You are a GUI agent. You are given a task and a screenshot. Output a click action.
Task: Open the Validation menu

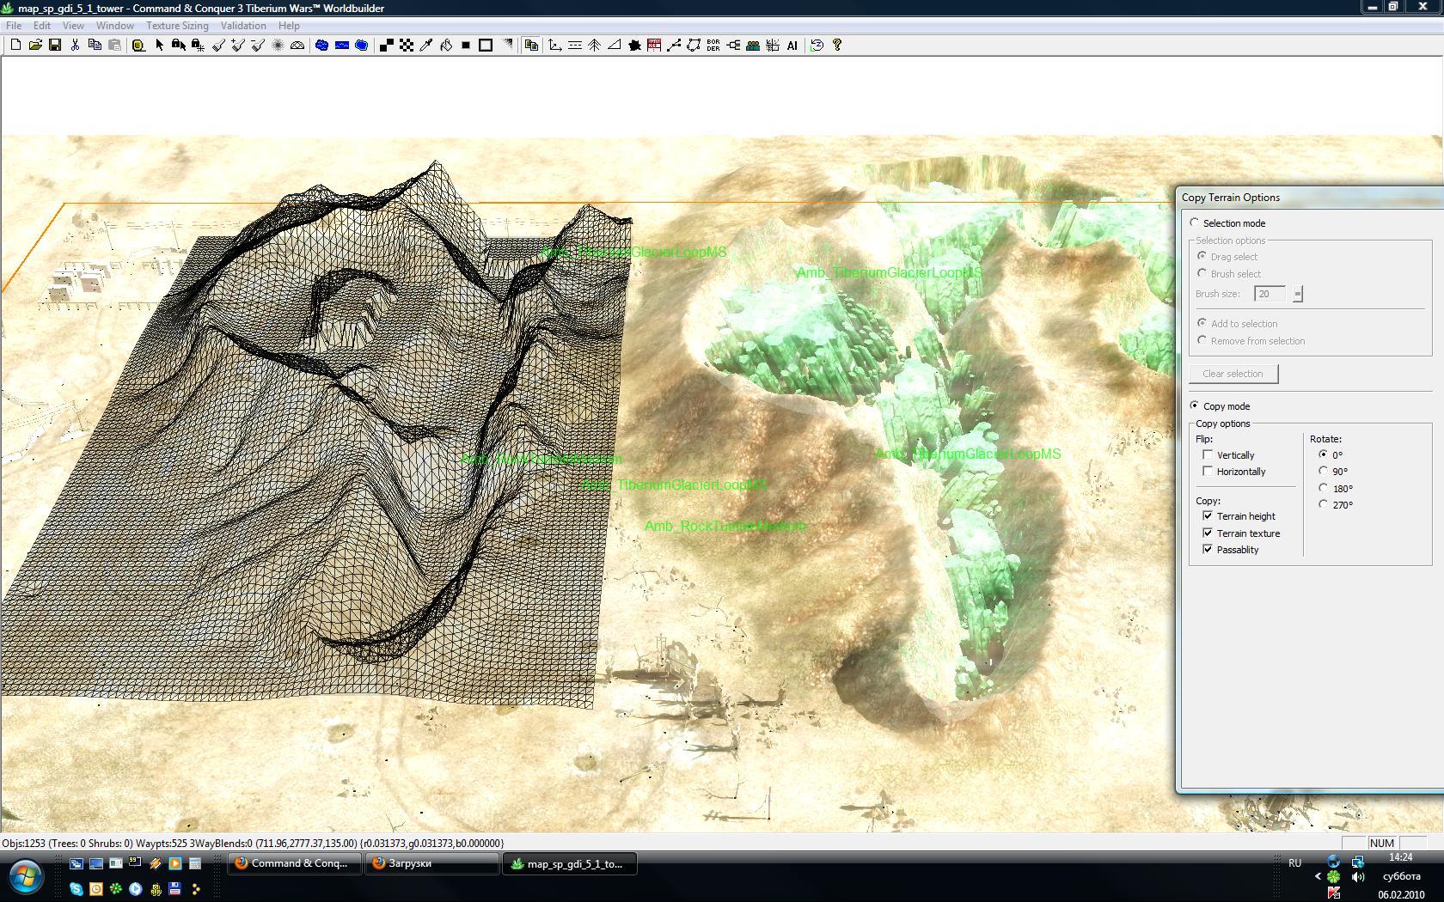[x=243, y=26]
